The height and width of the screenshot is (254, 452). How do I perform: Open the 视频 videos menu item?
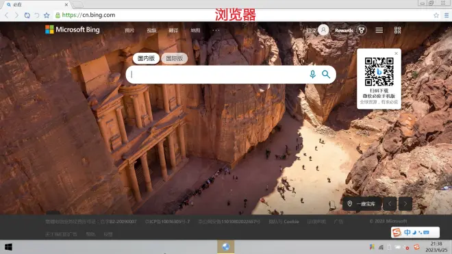click(151, 30)
